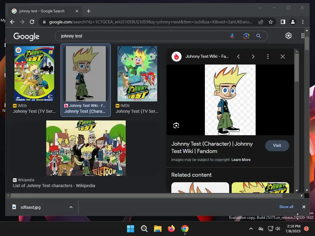This screenshot has width=315, height=236.
Task: Expand the sdfaasd.jpg download options chevron
Action: point(71,207)
